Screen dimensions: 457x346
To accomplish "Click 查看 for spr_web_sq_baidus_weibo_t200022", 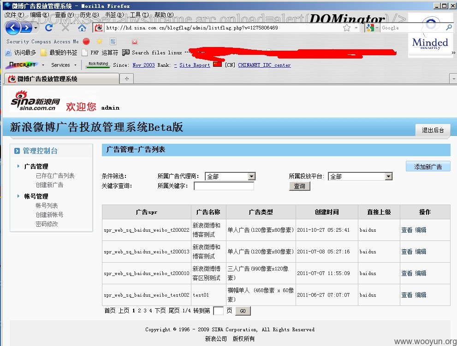I will coord(407,230).
